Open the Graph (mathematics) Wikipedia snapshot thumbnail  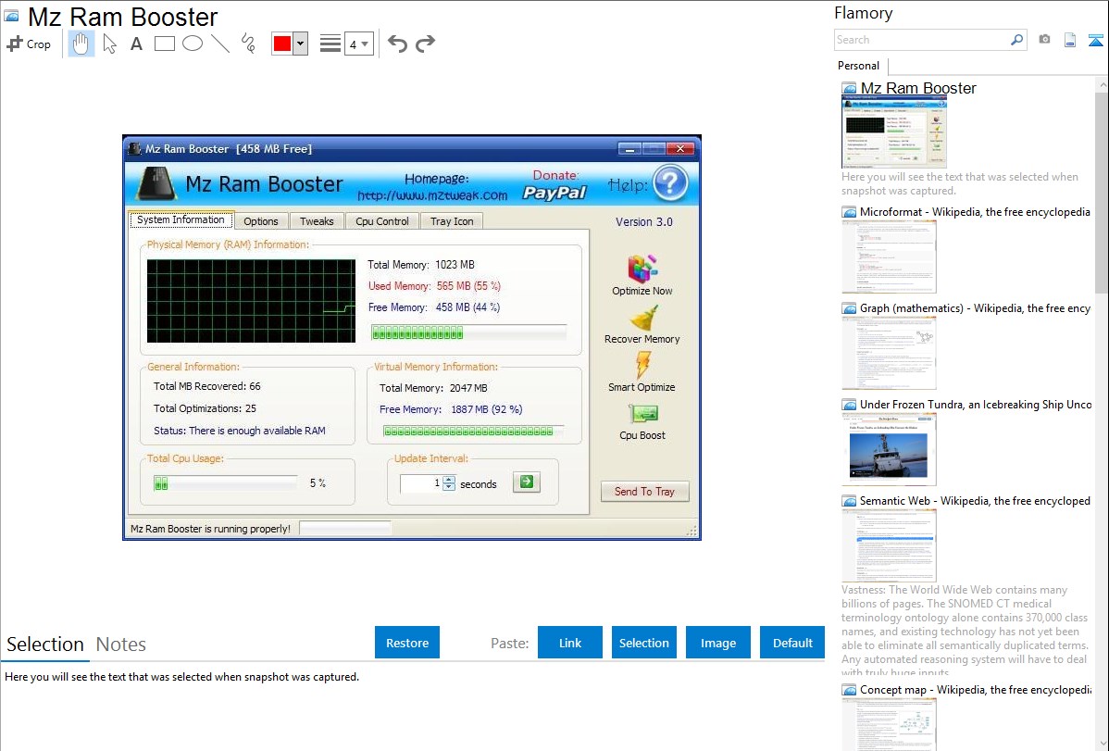[x=889, y=353]
